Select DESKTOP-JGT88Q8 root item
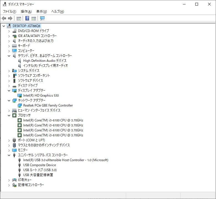216x199 pixels. click(x=27, y=26)
